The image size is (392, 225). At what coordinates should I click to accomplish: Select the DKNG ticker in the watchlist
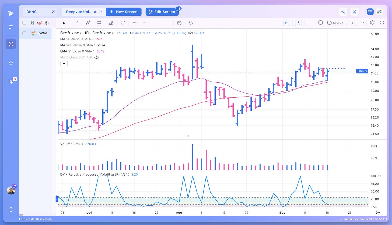pos(43,33)
